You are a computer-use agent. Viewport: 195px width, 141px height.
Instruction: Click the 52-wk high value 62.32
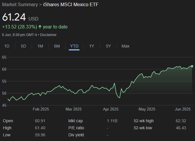181,121
